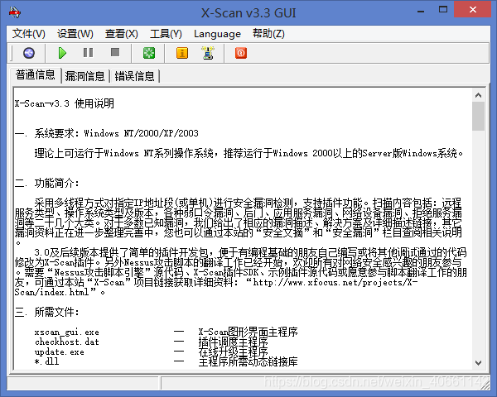
Task: Close the X-Scan window
Action: point(473,9)
